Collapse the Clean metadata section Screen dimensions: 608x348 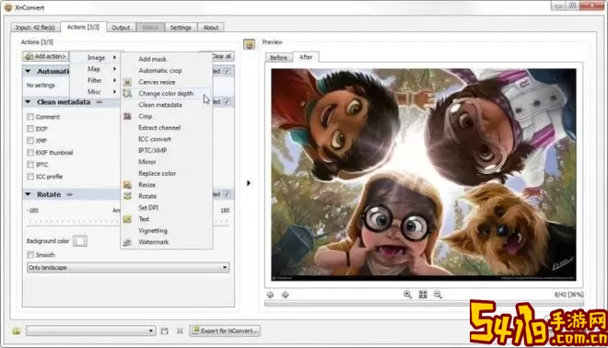pyautogui.click(x=28, y=102)
